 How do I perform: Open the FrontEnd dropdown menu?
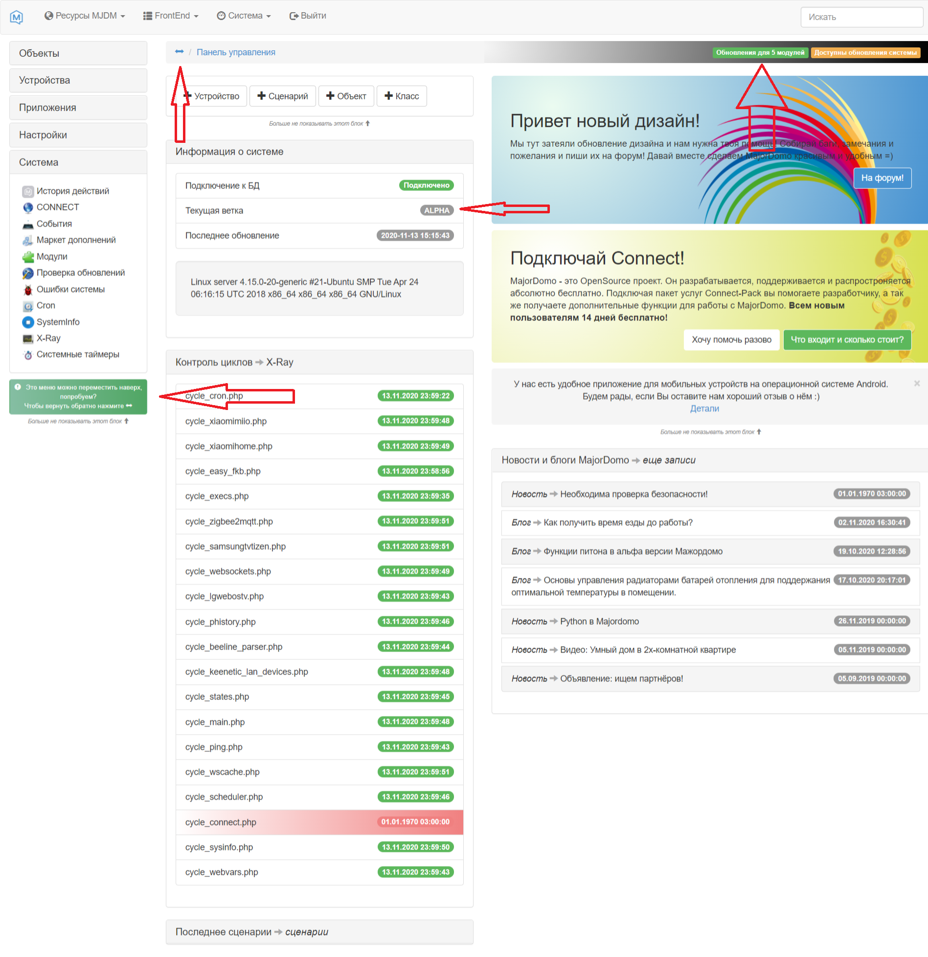pos(171,16)
